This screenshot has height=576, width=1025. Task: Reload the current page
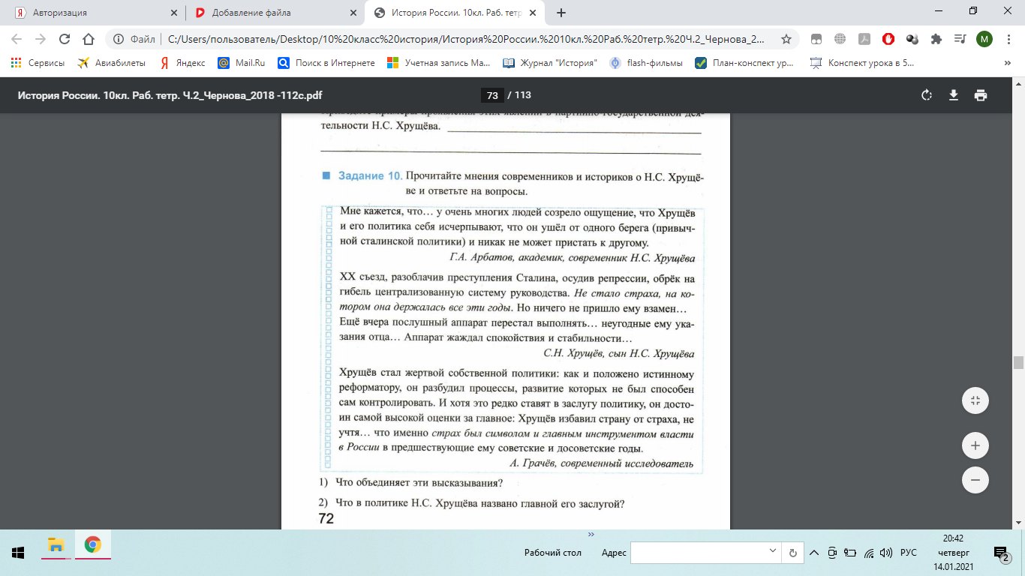point(65,39)
